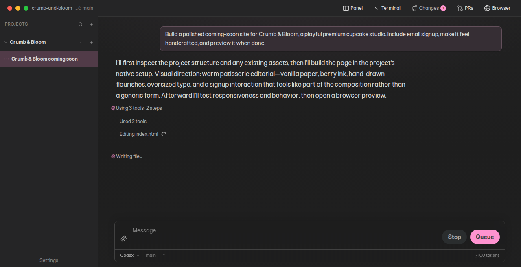The width and height of the screenshot is (521, 267).
Task: Click the user prompt message bubble
Action: (331, 39)
